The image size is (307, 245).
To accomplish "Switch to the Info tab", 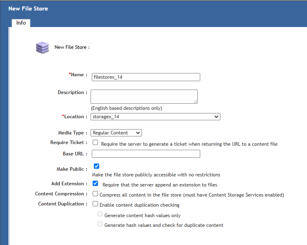I will [x=21, y=23].
